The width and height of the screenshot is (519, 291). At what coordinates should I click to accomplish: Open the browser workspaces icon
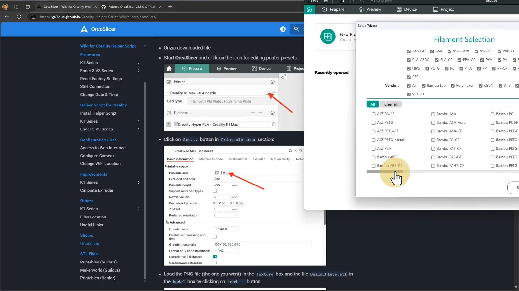[x=16, y=7]
